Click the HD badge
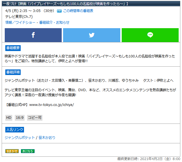The height and width of the screenshot is (162, 182). (9, 118)
